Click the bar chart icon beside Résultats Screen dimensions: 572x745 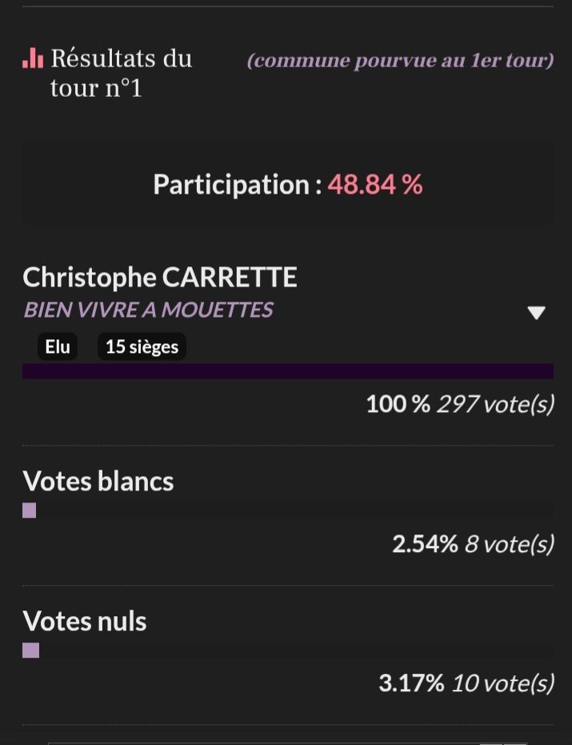pyautogui.click(x=33, y=58)
